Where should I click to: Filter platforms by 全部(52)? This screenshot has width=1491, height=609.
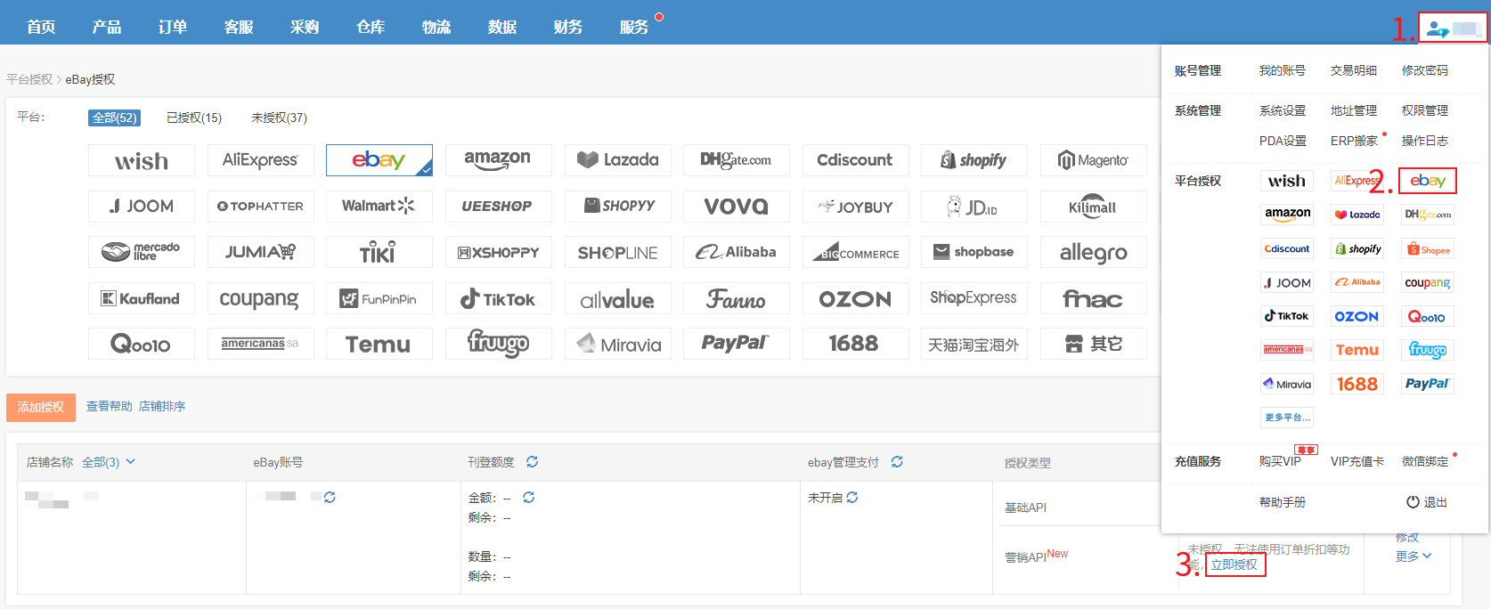click(x=114, y=118)
